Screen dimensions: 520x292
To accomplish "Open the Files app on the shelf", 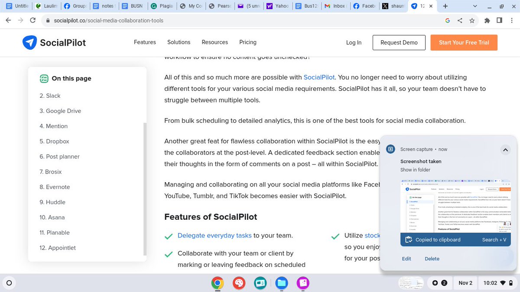I will click(x=281, y=283).
